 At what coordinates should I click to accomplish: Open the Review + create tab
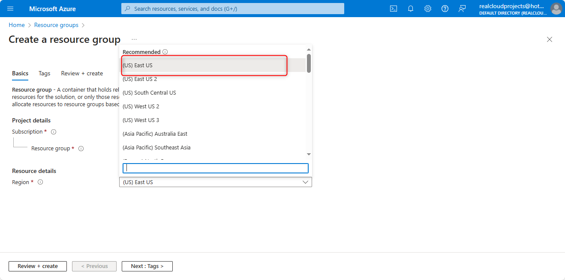coord(82,74)
